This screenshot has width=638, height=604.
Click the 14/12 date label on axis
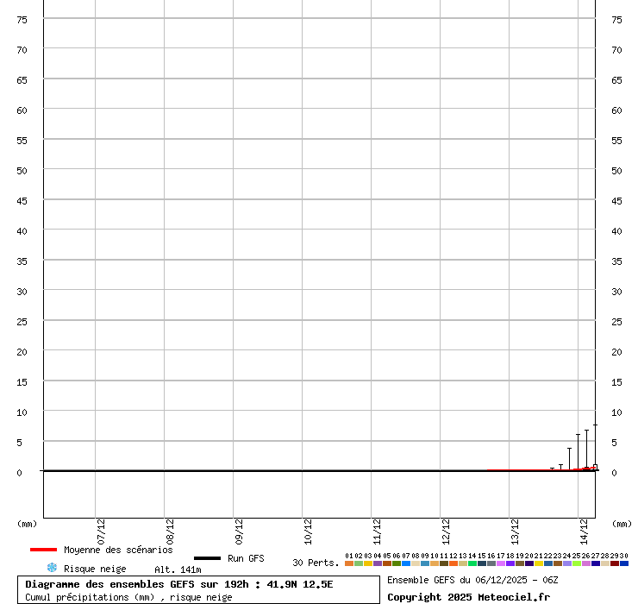click(584, 530)
